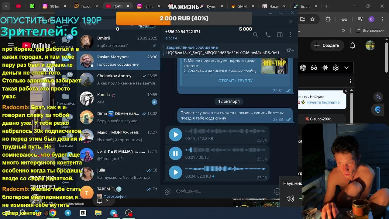Image resolution: width=389 pixels, height=219 pixels.
Task: Open new Chrome tab
Action: [327, 6]
